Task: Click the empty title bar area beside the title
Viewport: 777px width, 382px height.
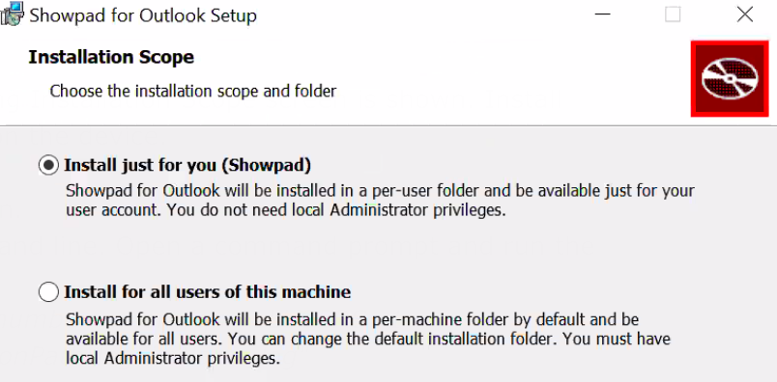Action: click(x=421, y=14)
